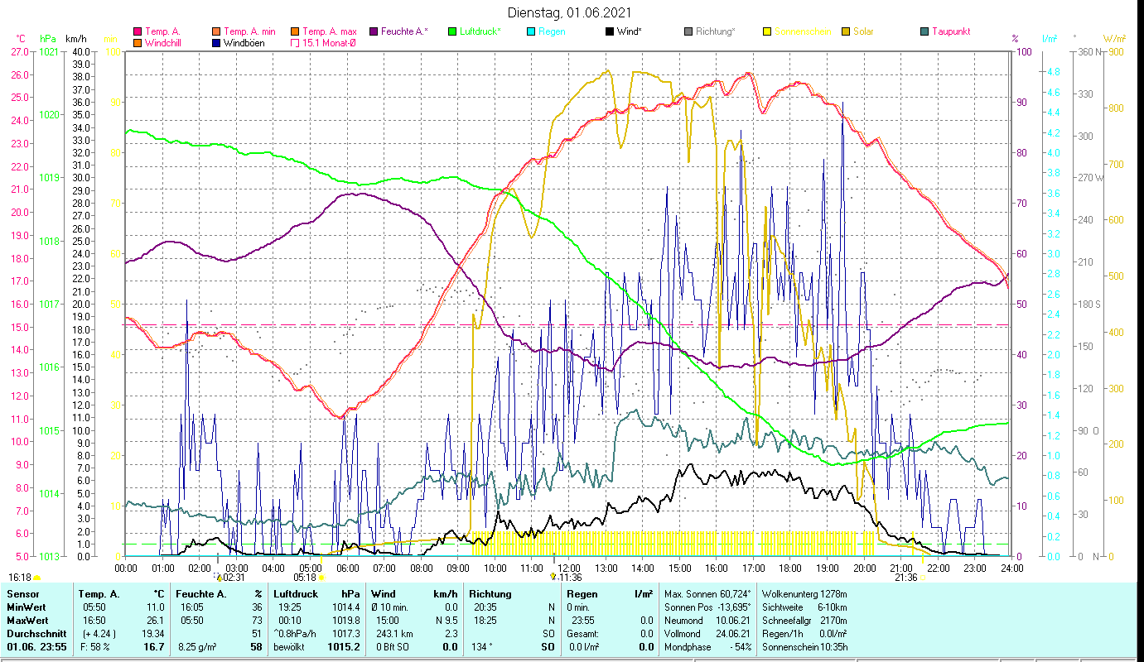Click the Wind table header
Screen dimensions: 1144x662
(384, 594)
